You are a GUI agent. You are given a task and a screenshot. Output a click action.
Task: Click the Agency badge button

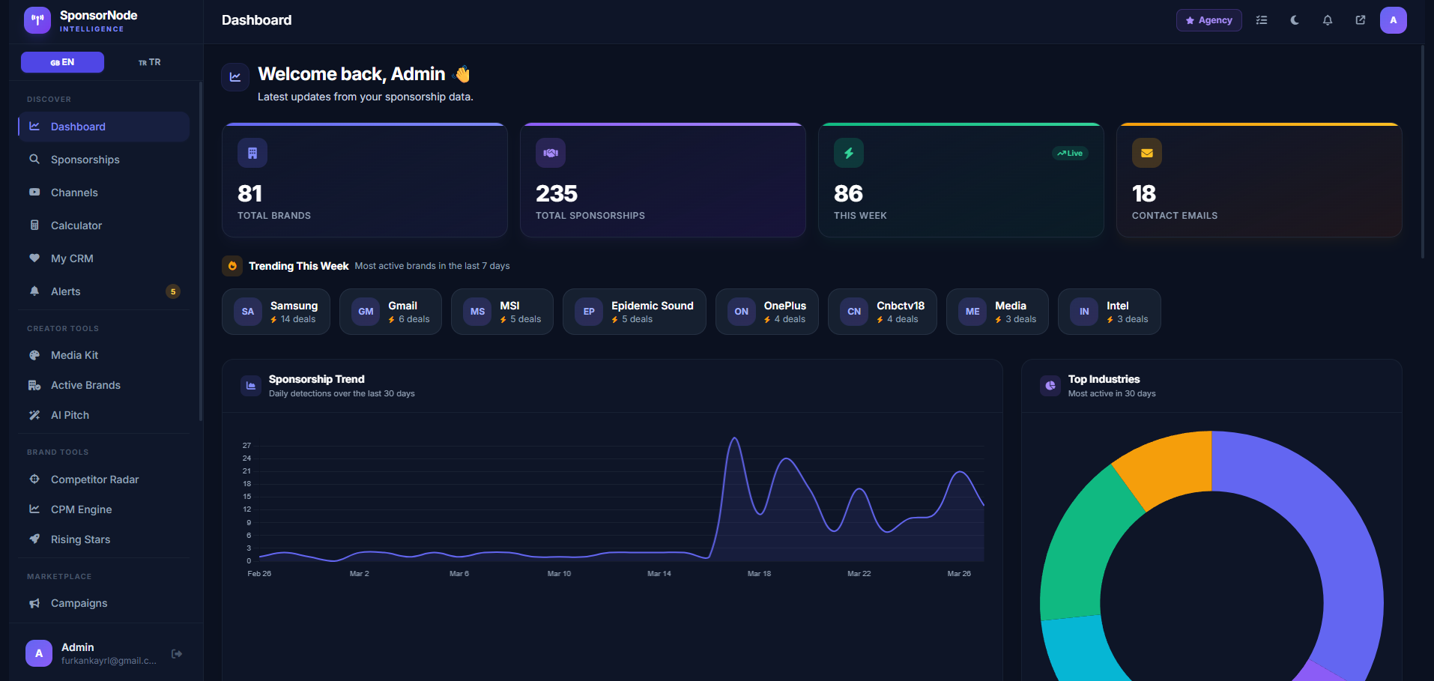click(x=1208, y=20)
